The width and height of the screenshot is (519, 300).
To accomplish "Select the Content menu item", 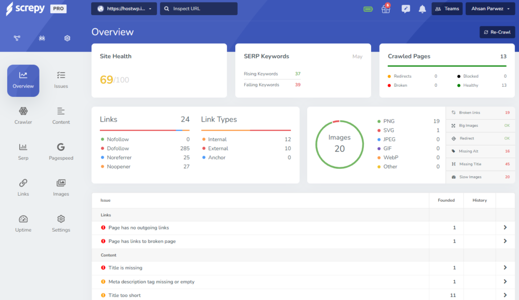I will point(61,116).
